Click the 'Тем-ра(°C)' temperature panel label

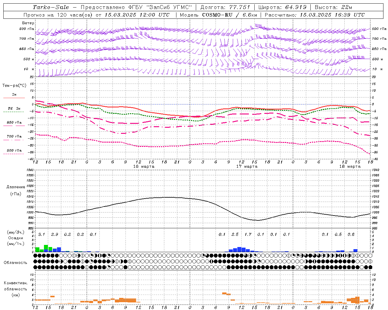tap(14, 86)
